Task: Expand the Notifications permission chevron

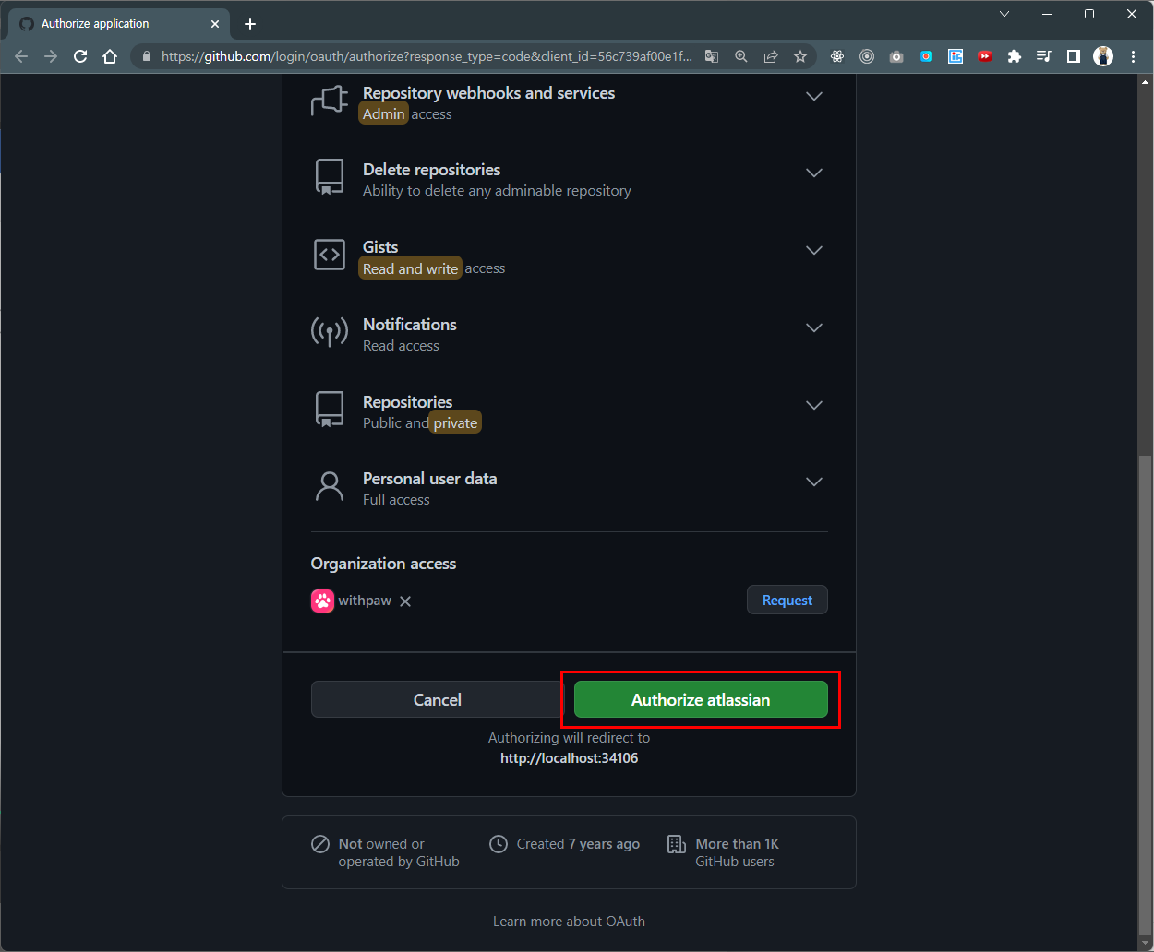Action: (814, 327)
